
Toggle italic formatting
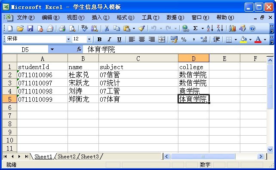tap(110, 39)
